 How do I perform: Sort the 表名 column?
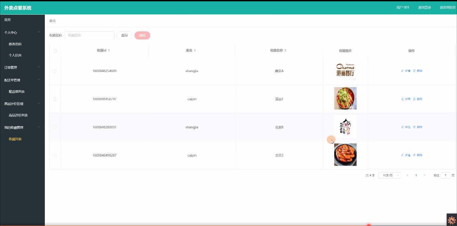click(x=195, y=50)
